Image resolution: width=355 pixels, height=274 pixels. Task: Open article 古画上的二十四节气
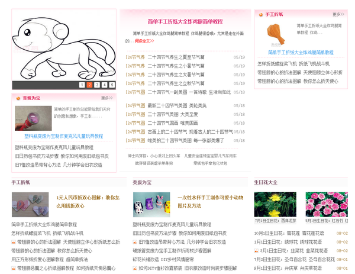pyautogui.click(x=190, y=132)
